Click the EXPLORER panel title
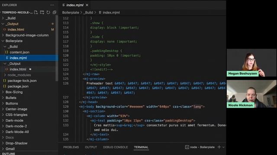This screenshot has height=155, width=277. tap(10, 5)
